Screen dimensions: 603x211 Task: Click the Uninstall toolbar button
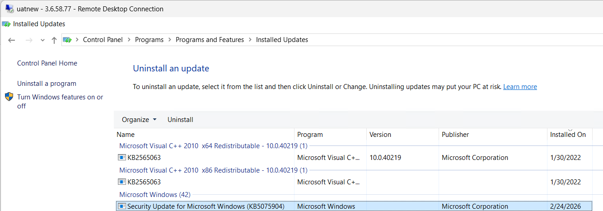(x=180, y=120)
